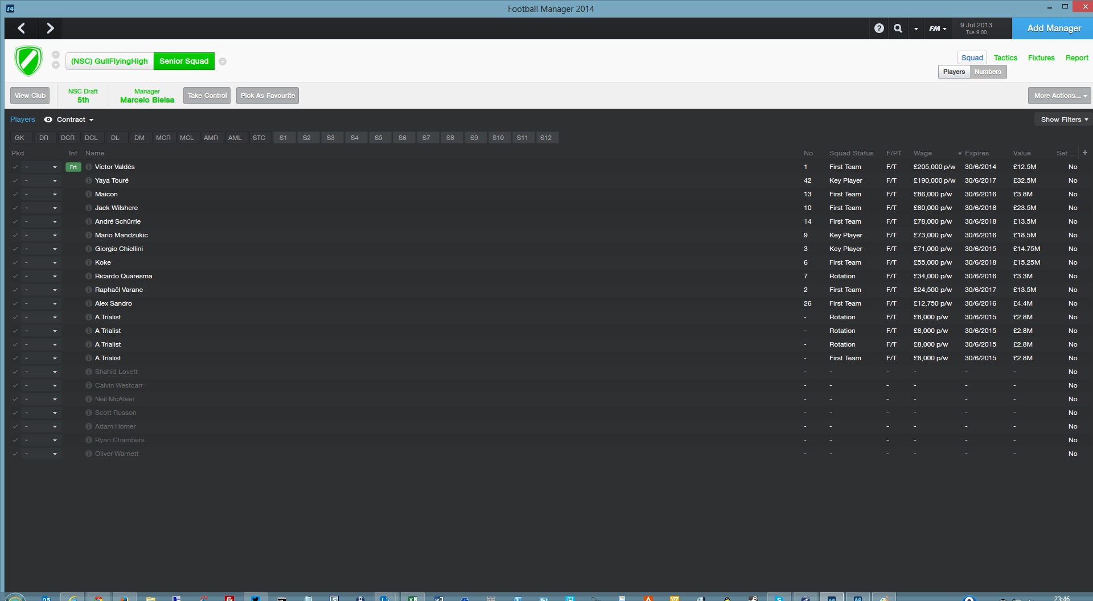Open info icon for Víctor Valdés
This screenshot has width=1093, height=601.
(x=89, y=167)
